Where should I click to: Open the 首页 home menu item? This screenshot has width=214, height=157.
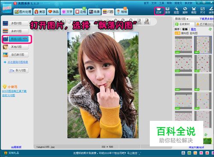click(x=146, y=3)
